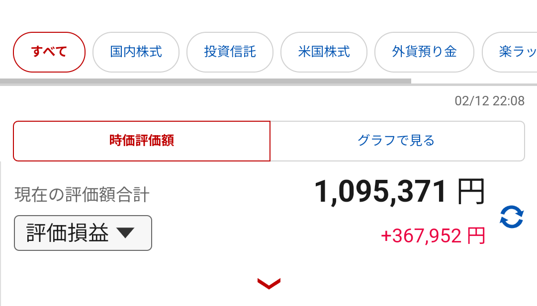Click the +367,952 円 profit figure

coord(433,236)
